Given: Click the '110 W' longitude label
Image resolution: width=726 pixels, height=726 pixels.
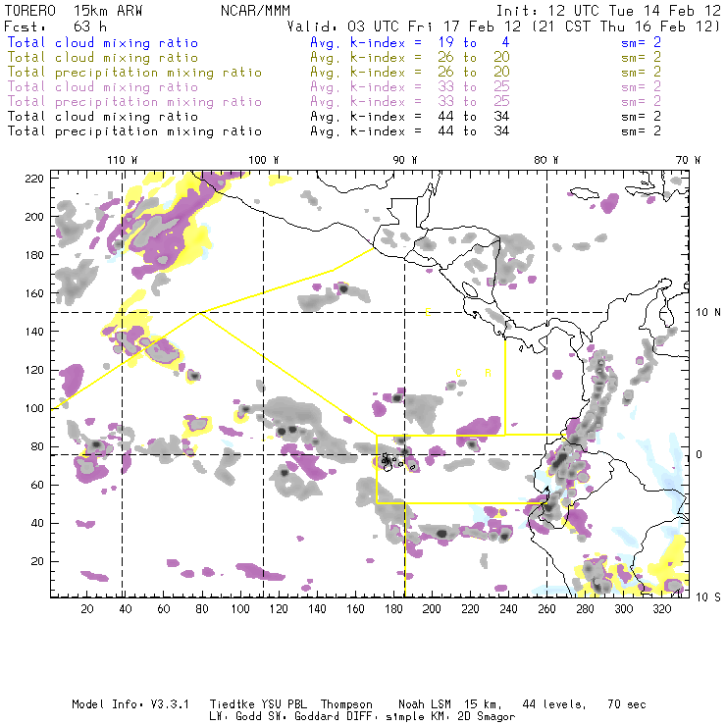Looking at the screenshot, I should pyautogui.click(x=123, y=160).
